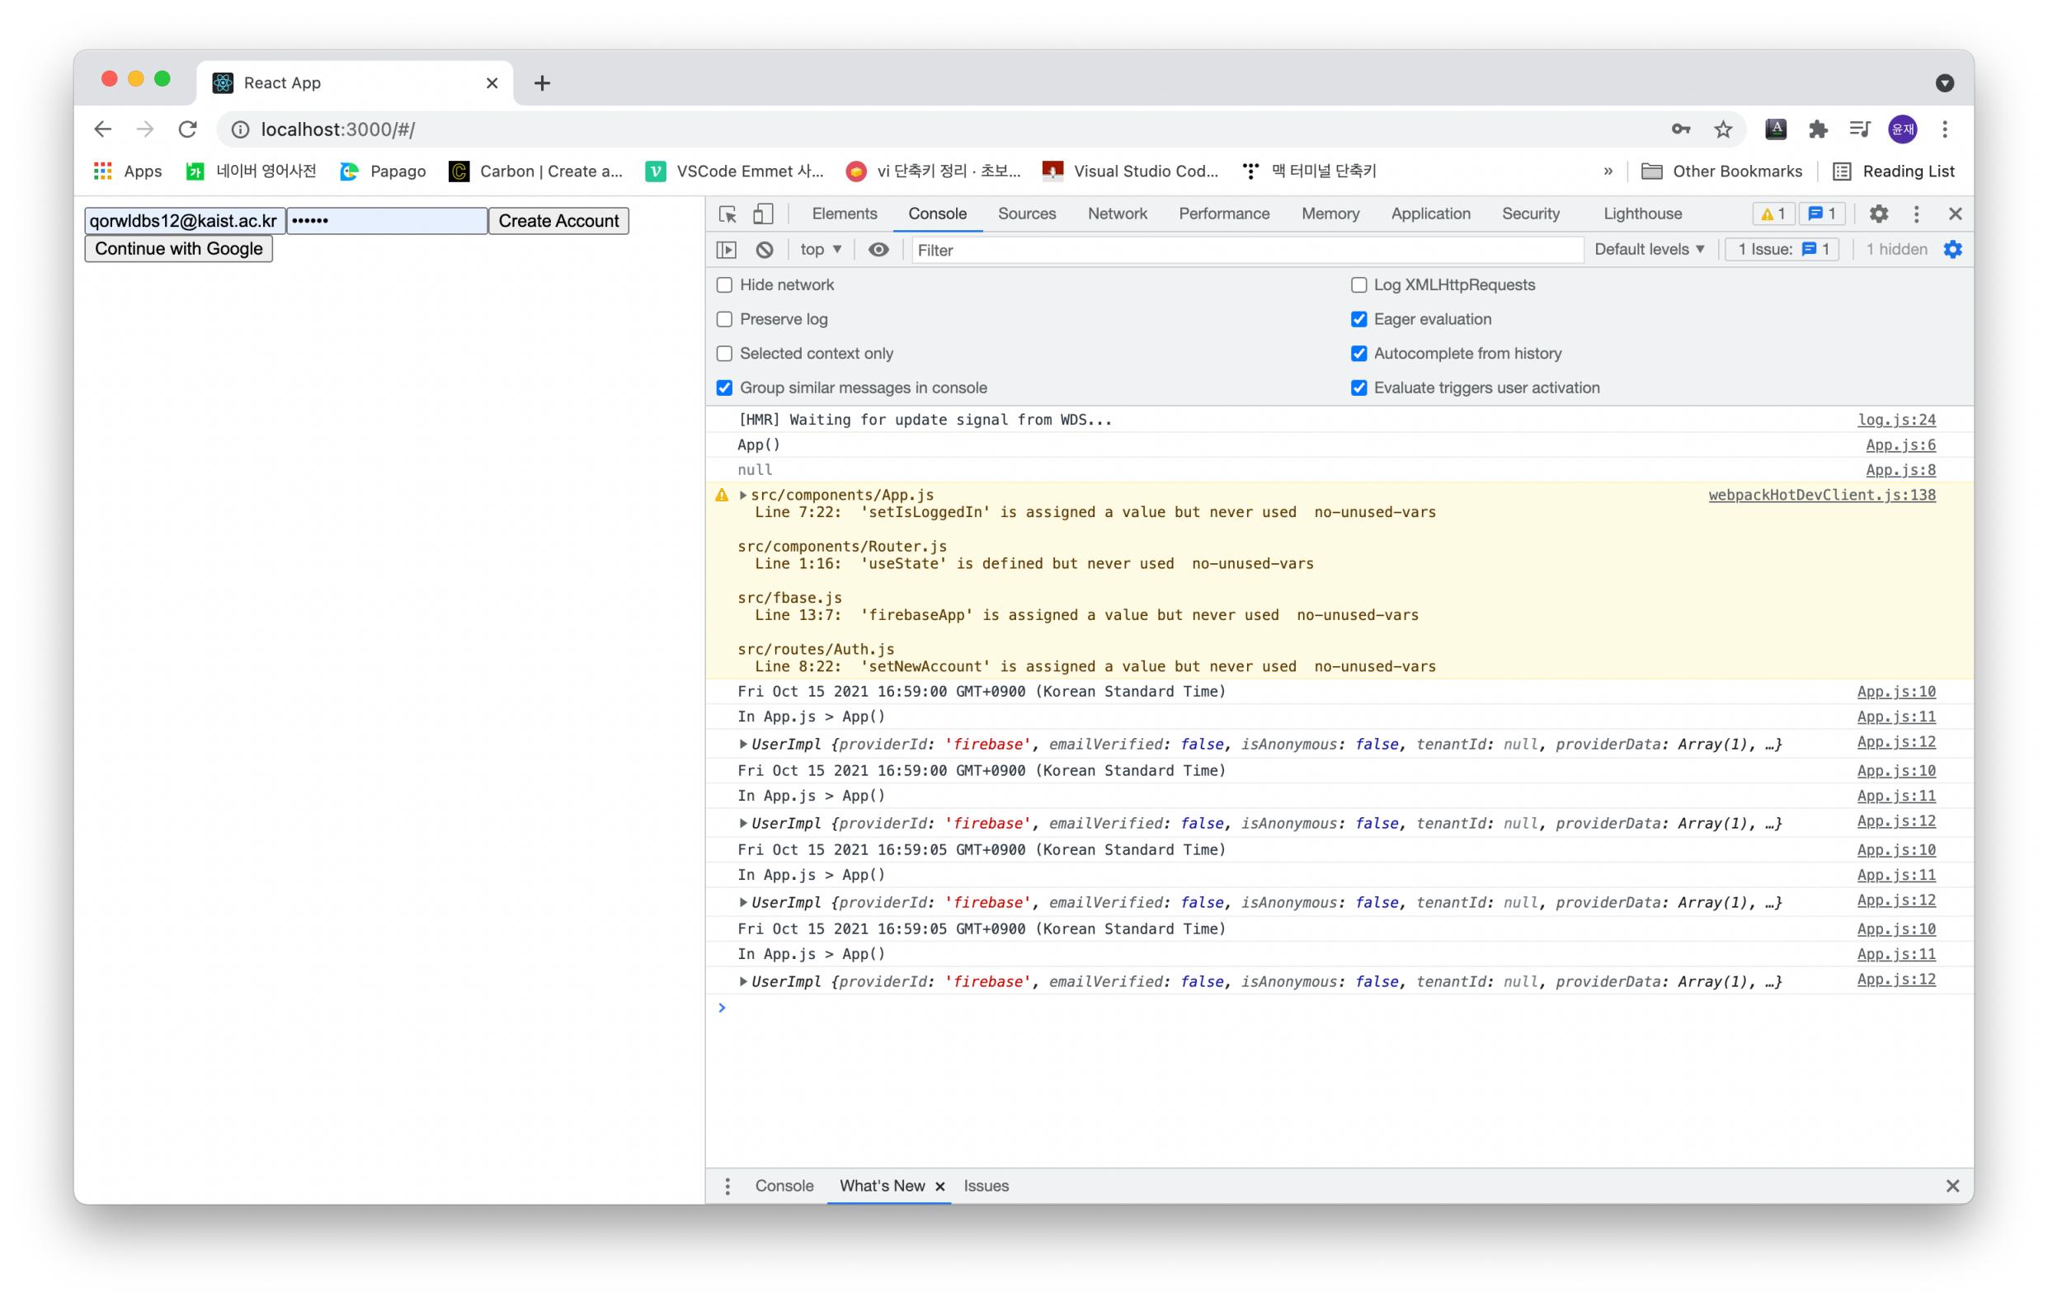Open DevTools settings gear icon
Image resolution: width=2048 pixels, height=1302 pixels.
[x=1878, y=214]
